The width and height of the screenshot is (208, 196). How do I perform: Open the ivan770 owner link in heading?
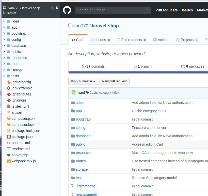(x=80, y=26)
